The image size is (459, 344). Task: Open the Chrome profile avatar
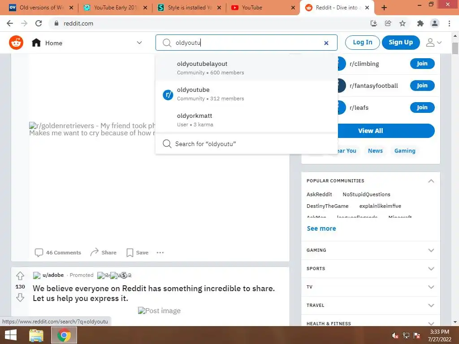click(x=435, y=23)
